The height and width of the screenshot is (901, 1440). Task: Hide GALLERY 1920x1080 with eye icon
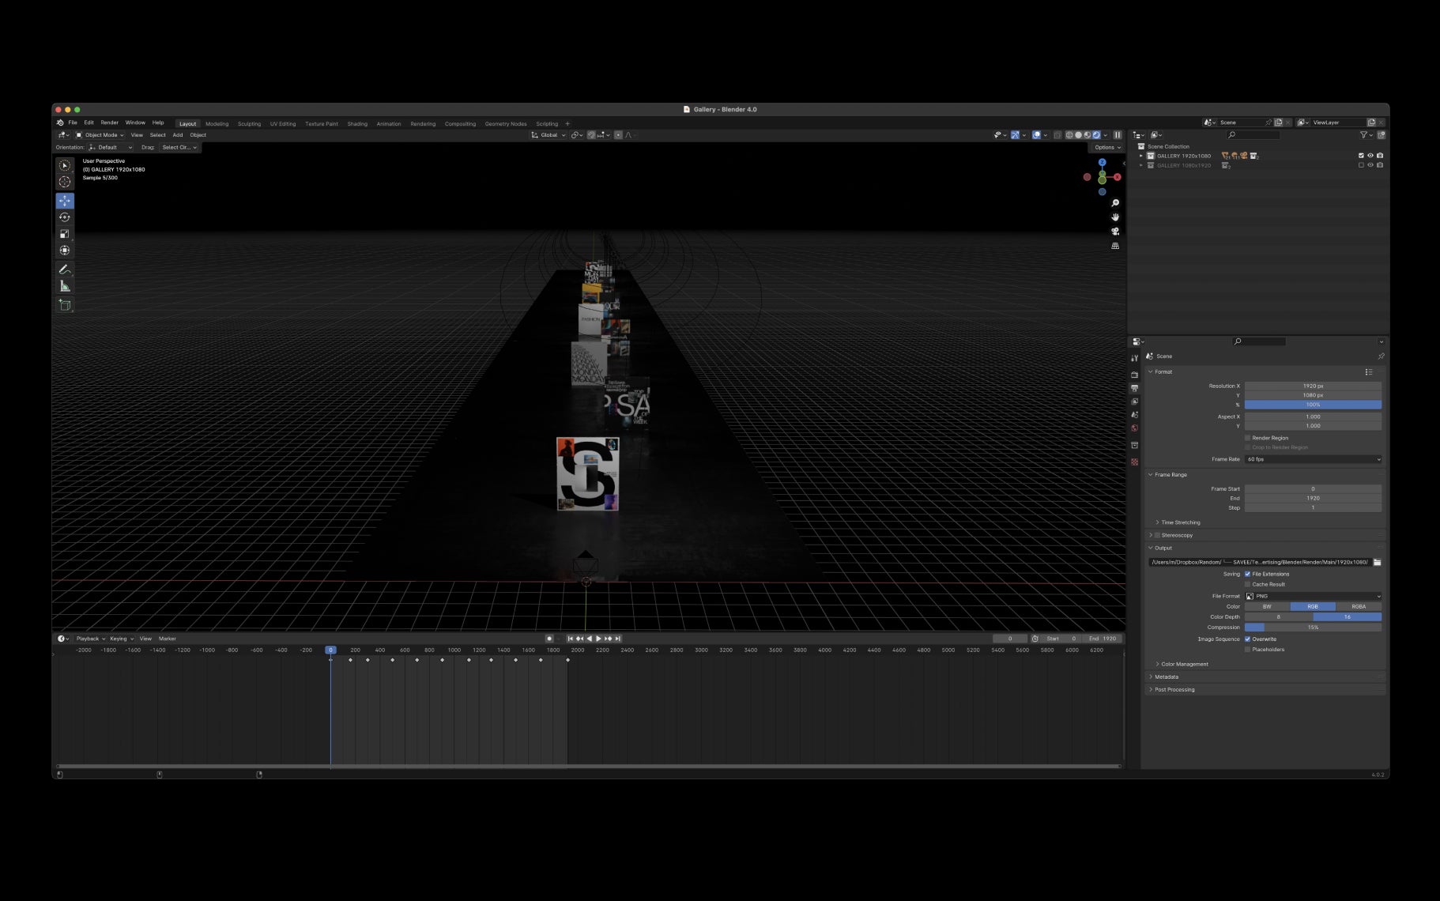coord(1370,156)
